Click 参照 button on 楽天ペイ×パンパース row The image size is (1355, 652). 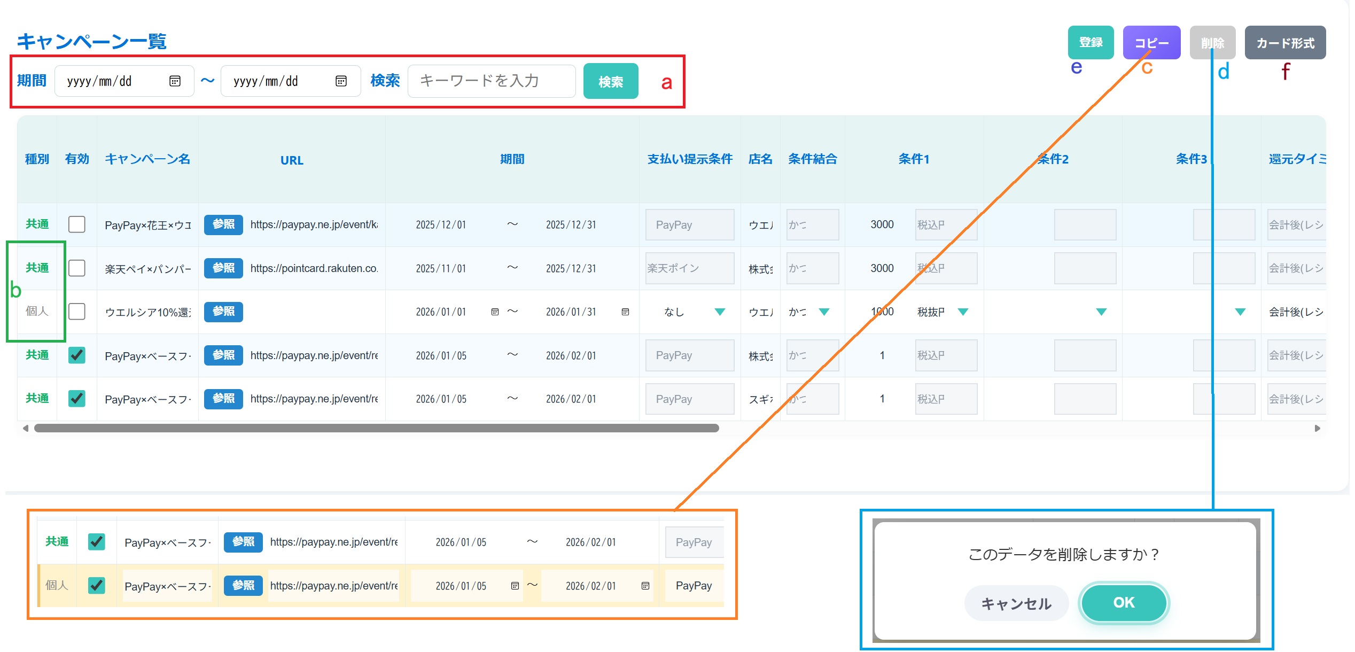pos(223,268)
